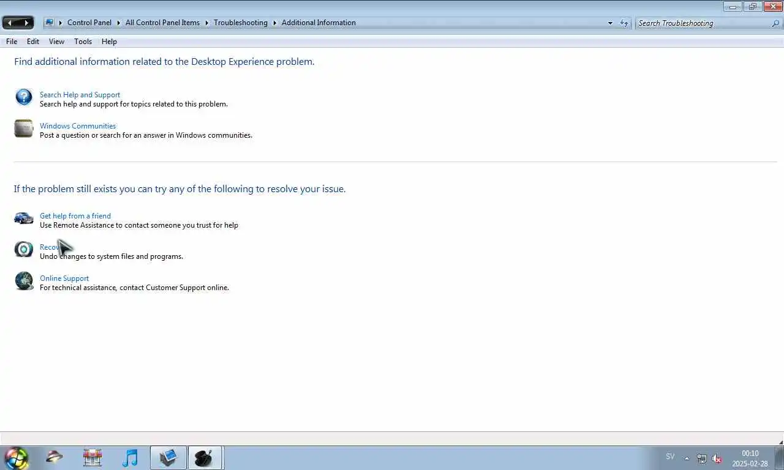The image size is (784, 470).
Task: Open the File menu
Action: (x=12, y=42)
